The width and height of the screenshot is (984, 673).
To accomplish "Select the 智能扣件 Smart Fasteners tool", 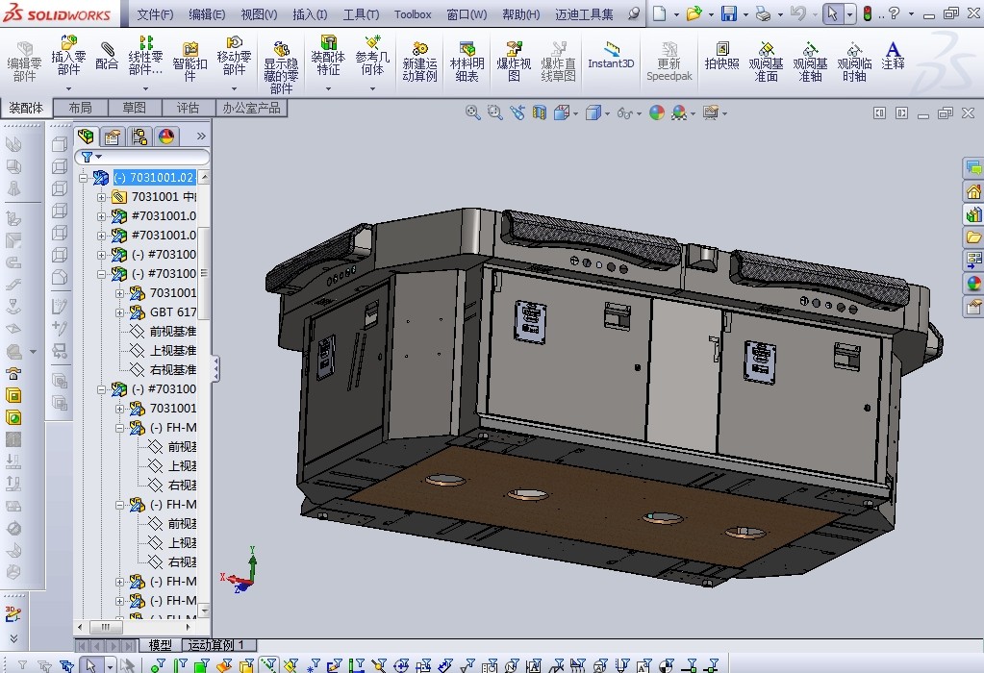I will pyautogui.click(x=189, y=57).
